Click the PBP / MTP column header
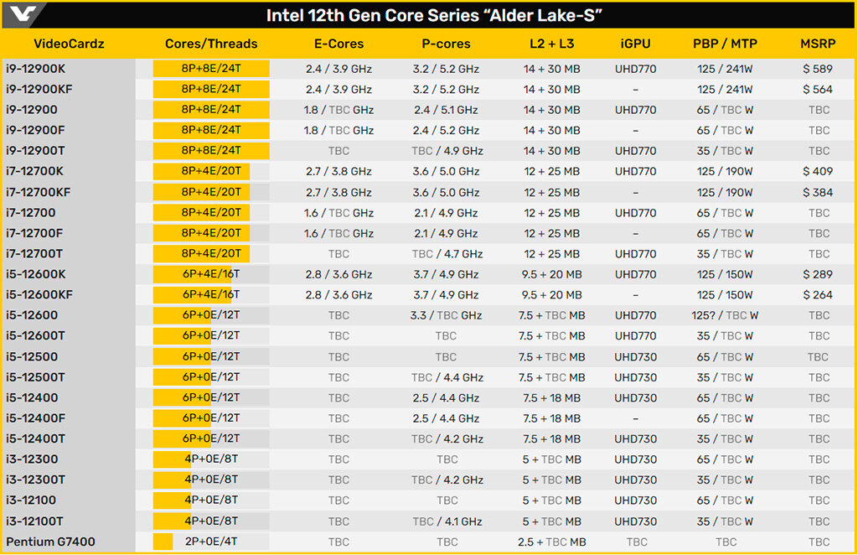858x555 pixels. pyautogui.click(x=725, y=44)
